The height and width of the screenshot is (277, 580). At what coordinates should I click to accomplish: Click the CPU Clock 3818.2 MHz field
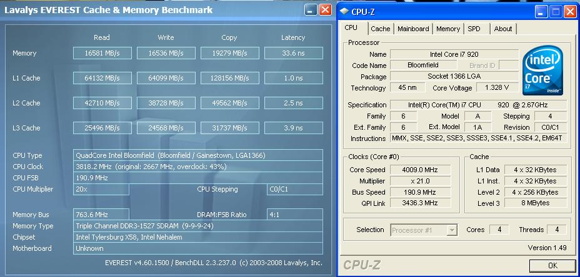click(x=198, y=167)
